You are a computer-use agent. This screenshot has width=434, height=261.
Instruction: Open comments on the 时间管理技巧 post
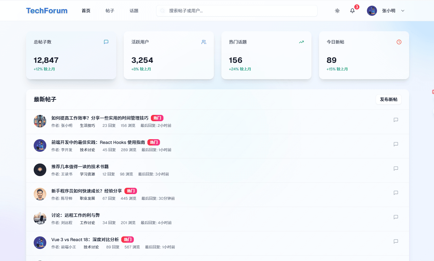coord(396,120)
